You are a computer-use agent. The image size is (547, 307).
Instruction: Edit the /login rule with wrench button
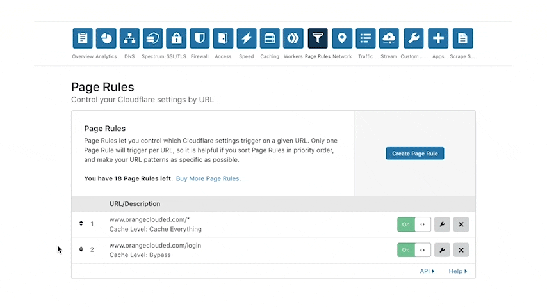[442, 250]
